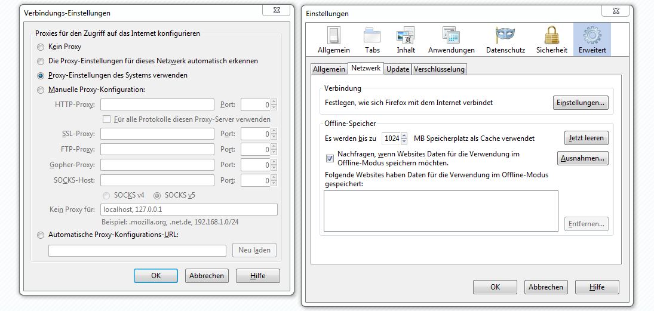The width and height of the screenshot is (654, 311).
Task: Check 'Für alle Protokolle diesen Proxy-Server verwenden'
Action: click(x=106, y=119)
